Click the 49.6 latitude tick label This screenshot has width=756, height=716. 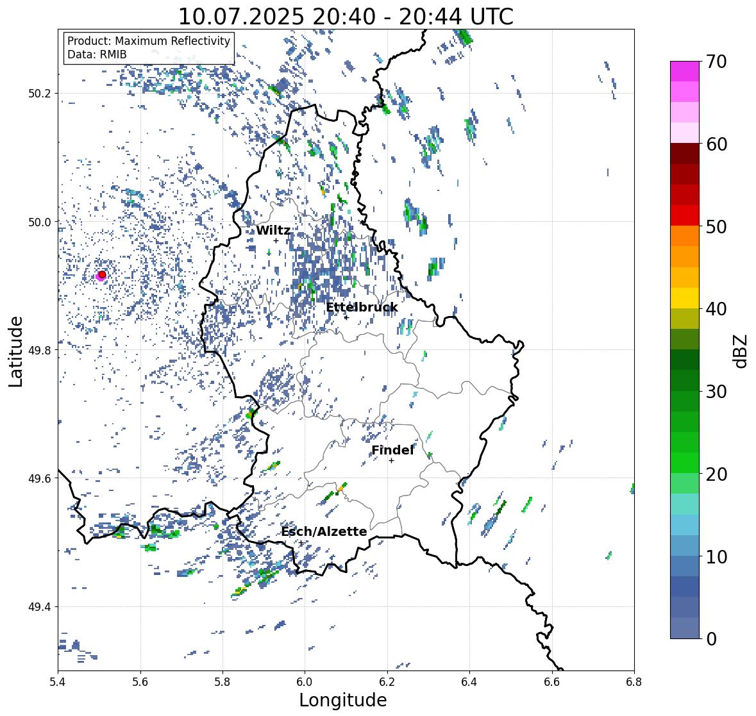coord(40,478)
